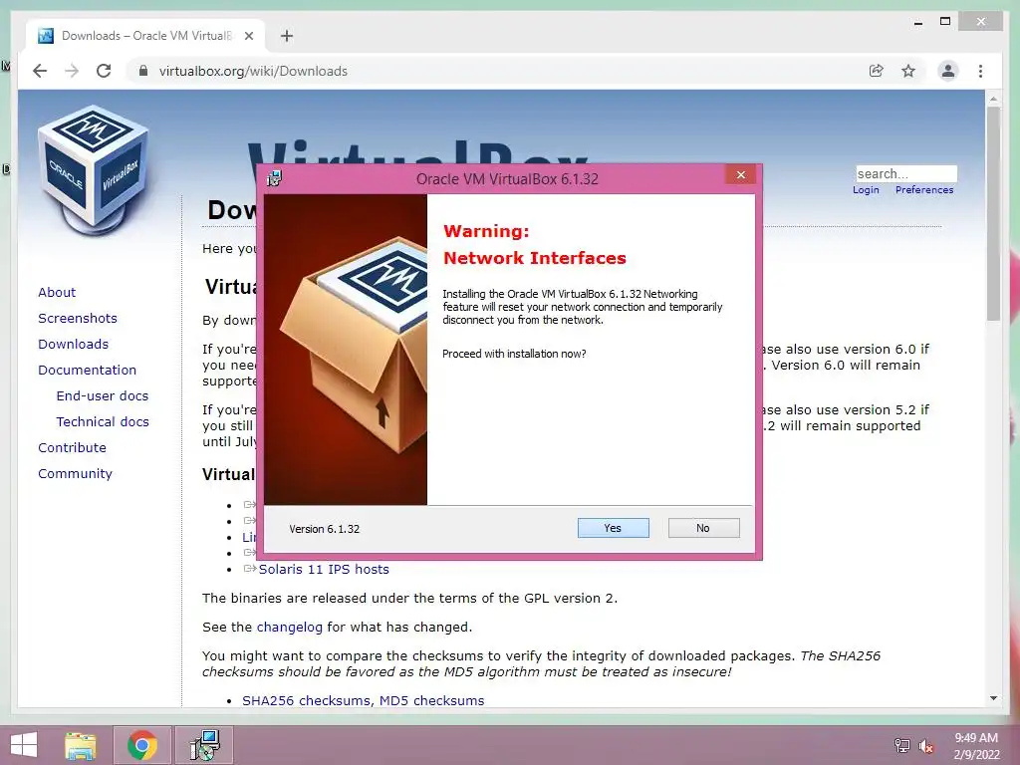Open the Downloads sidebar link
Screen dimensions: 1020x765
(x=73, y=344)
